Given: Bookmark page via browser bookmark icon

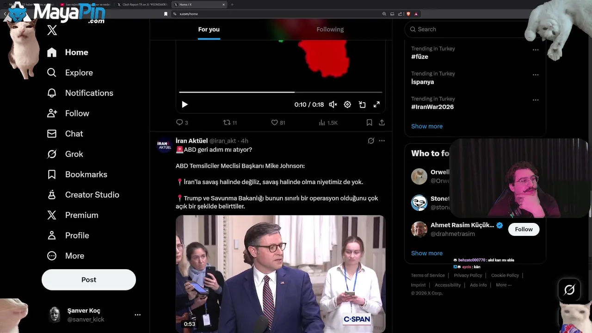Looking at the screenshot, I should (x=166, y=14).
